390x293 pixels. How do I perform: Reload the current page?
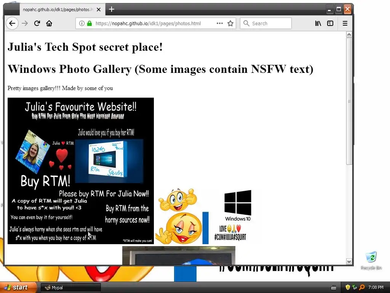coord(37,23)
